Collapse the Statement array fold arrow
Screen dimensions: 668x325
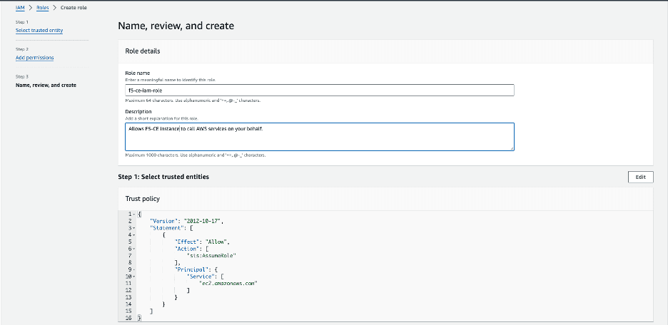(133, 227)
